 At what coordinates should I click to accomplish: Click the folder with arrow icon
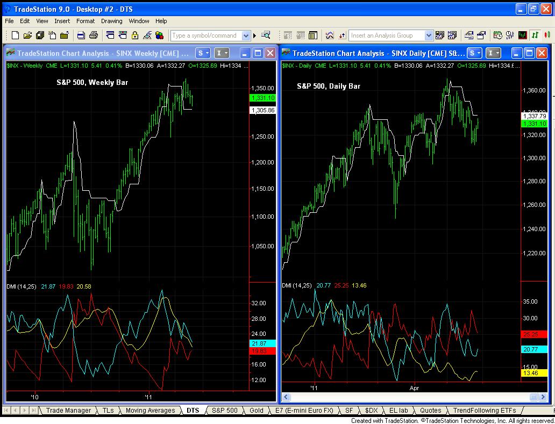64,35
